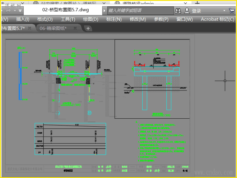Open the dropdown arrow next to 登录

(224, 11)
